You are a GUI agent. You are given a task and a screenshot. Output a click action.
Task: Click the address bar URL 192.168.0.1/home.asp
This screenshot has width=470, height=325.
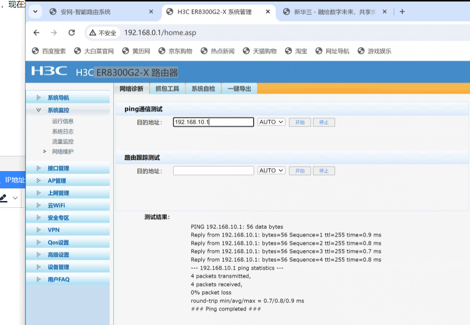point(160,33)
